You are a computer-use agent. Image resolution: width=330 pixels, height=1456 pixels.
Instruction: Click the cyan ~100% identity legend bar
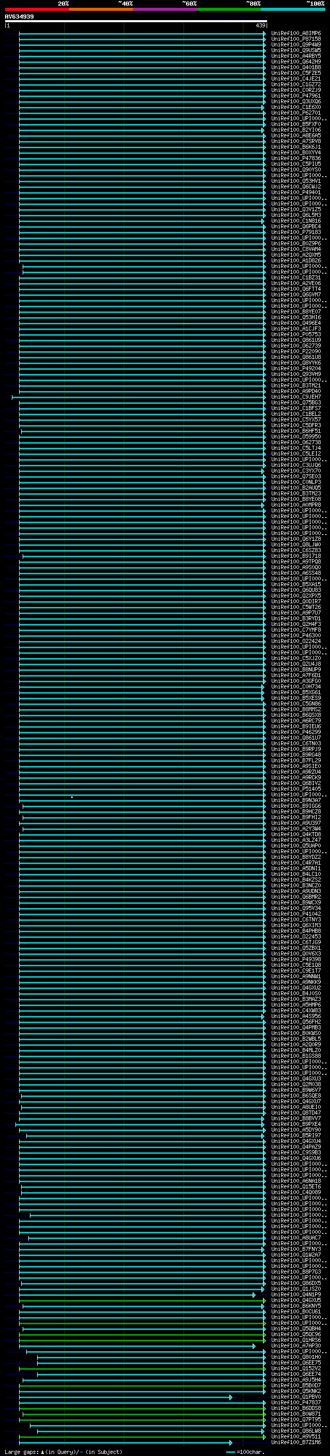pyautogui.click(x=293, y=9)
